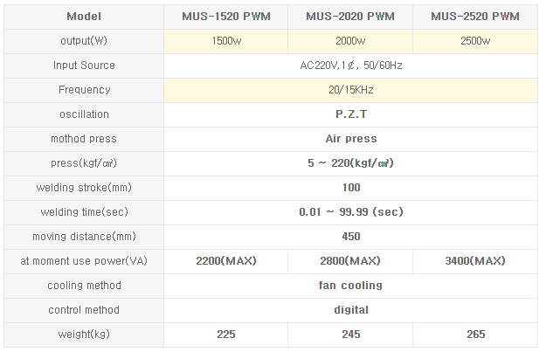
Task: Click the moving distance 450 value
Action: (350, 237)
